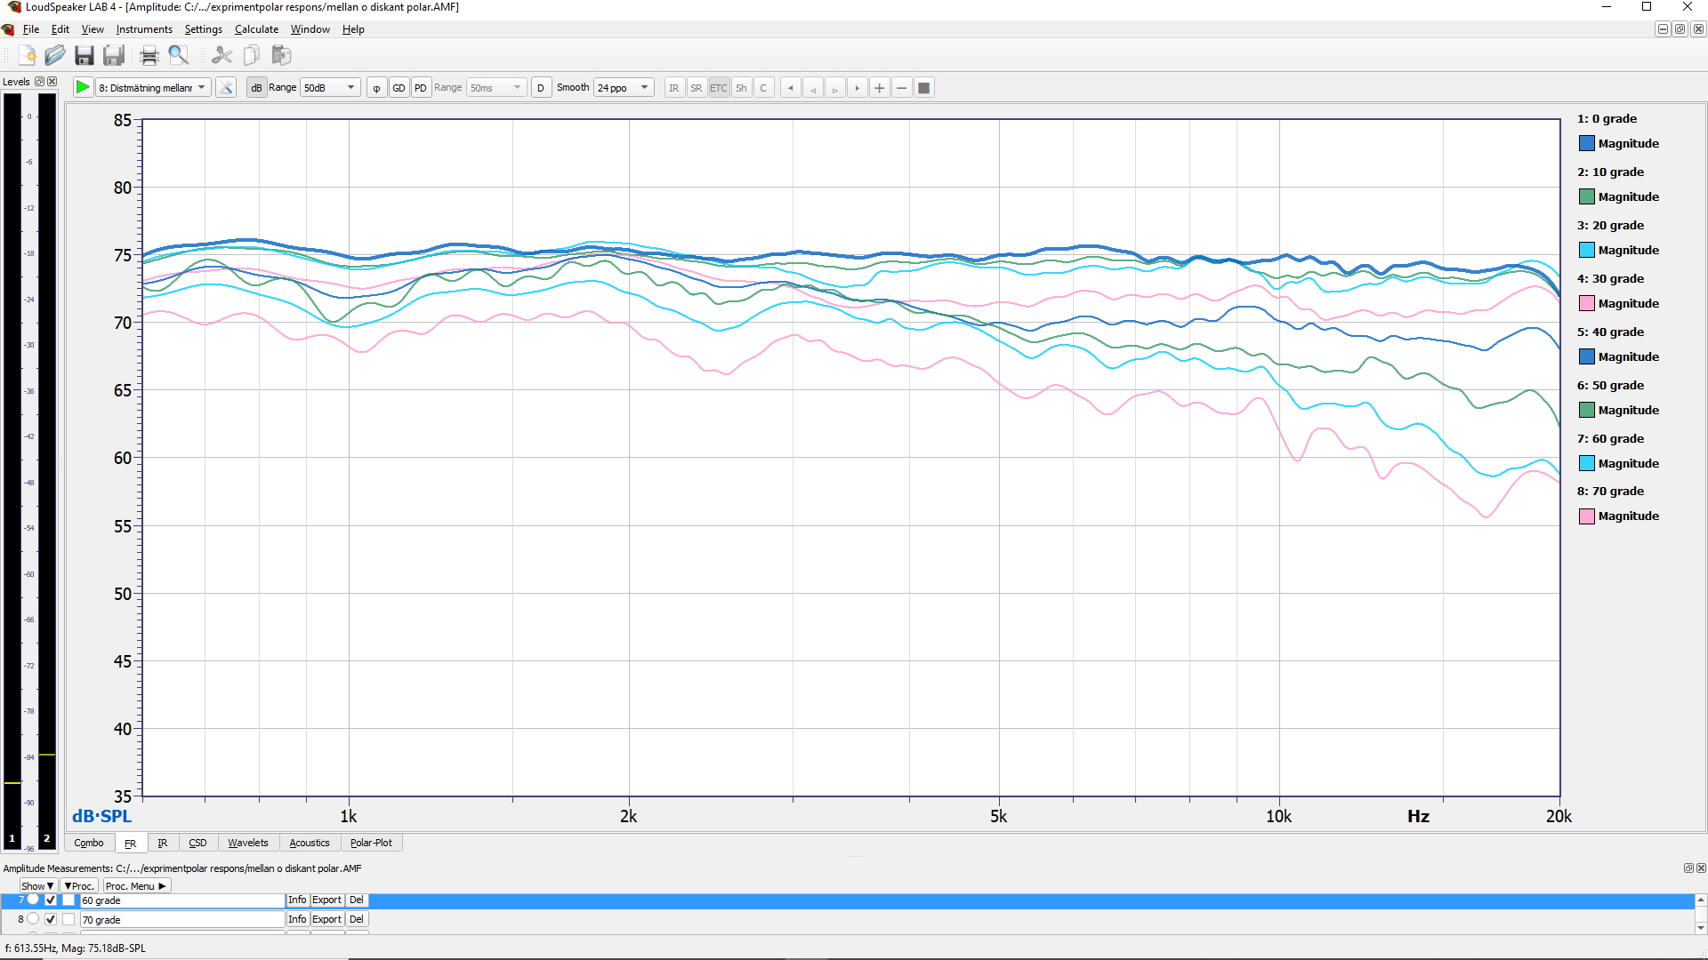Toggle the GD group delay button
The width and height of the screenshot is (1708, 960).
point(399,87)
